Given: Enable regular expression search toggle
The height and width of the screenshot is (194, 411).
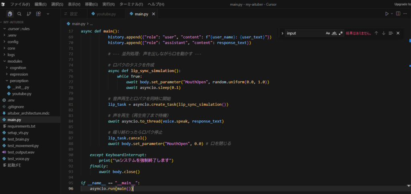Looking at the screenshot, I should [341, 33].
